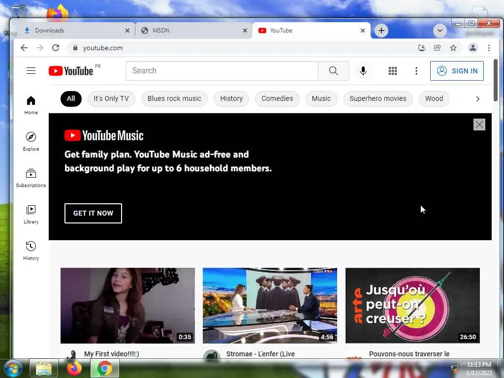Show more filter chips with right arrow
Viewport: 504px width, 378px height.
(477, 98)
